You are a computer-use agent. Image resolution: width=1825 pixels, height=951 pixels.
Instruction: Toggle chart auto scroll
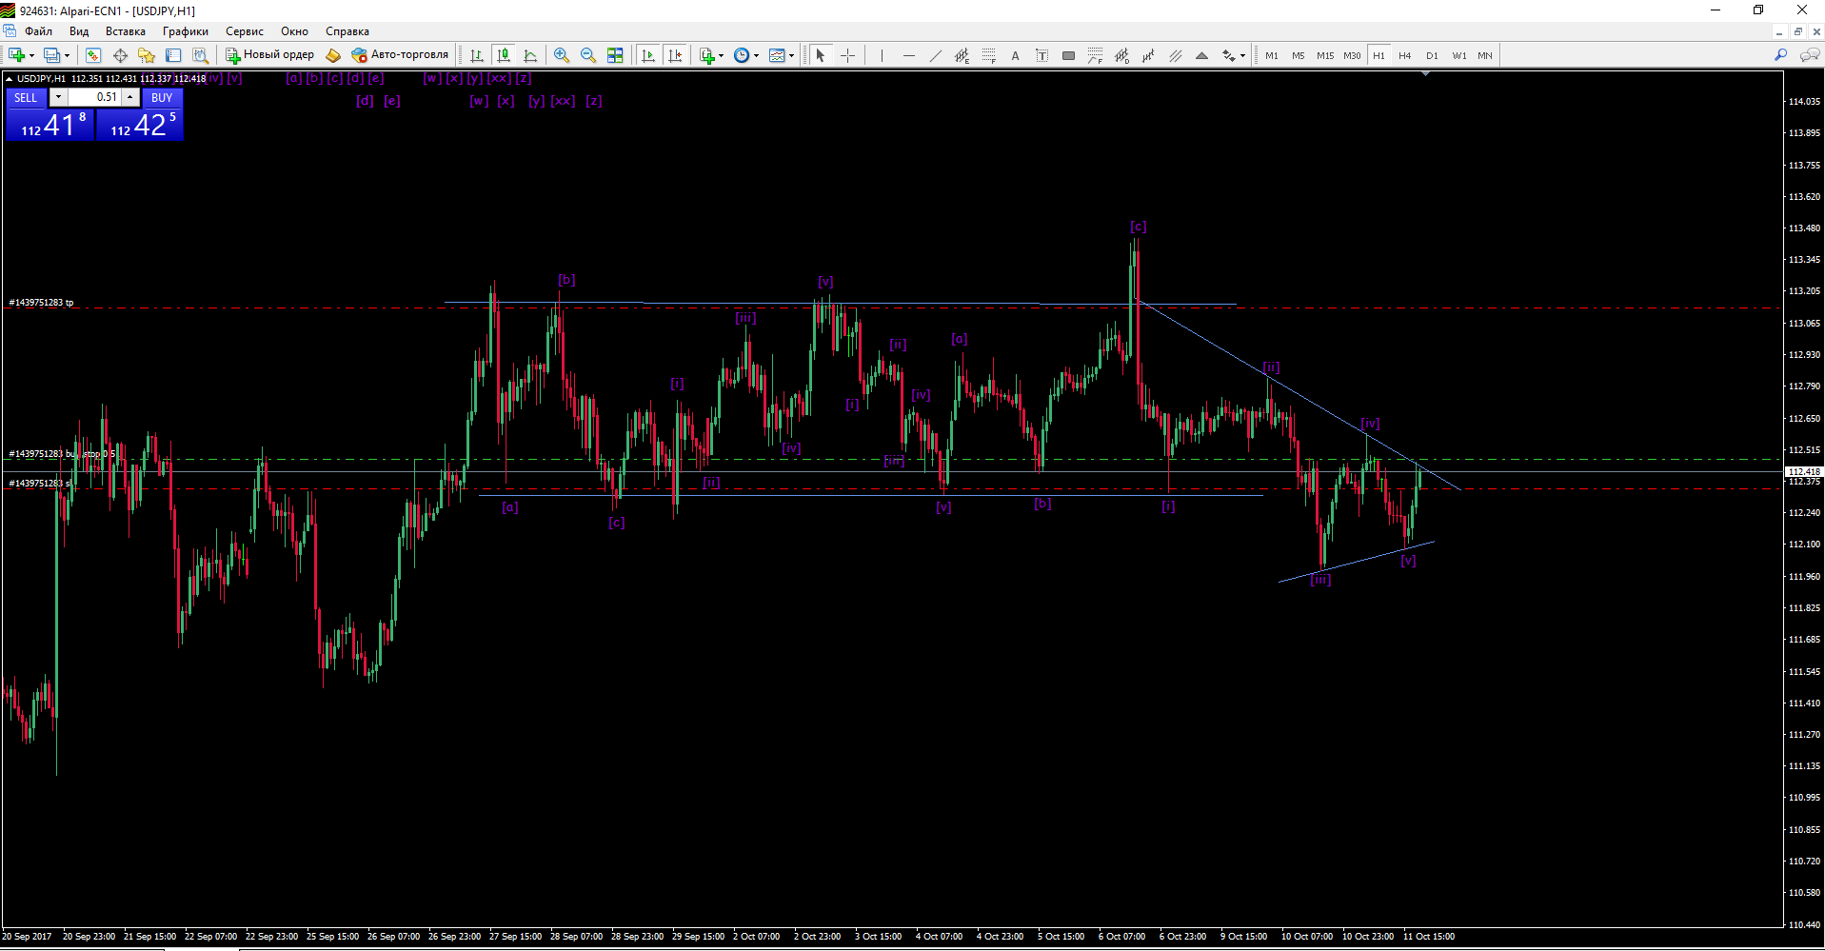[648, 55]
